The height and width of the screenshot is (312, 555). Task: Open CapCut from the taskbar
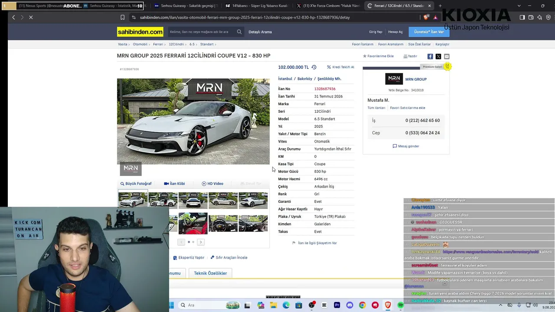pyautogui.click(x=324, y=305)
